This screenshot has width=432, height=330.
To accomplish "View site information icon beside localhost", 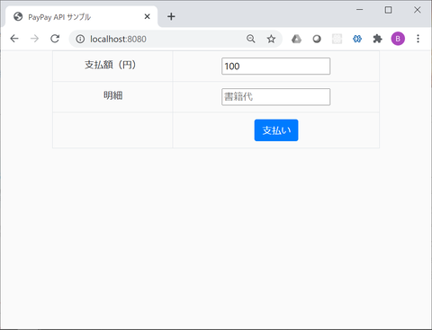I will tap(80, 39).
